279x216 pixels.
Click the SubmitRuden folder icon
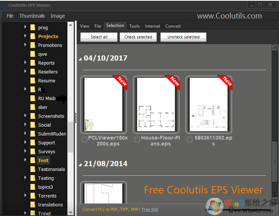[x=33, y=134]
